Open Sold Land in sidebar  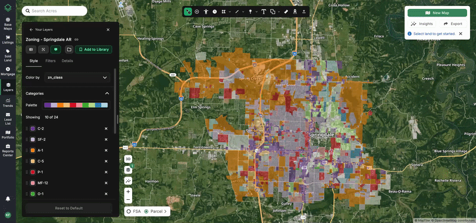8,55
